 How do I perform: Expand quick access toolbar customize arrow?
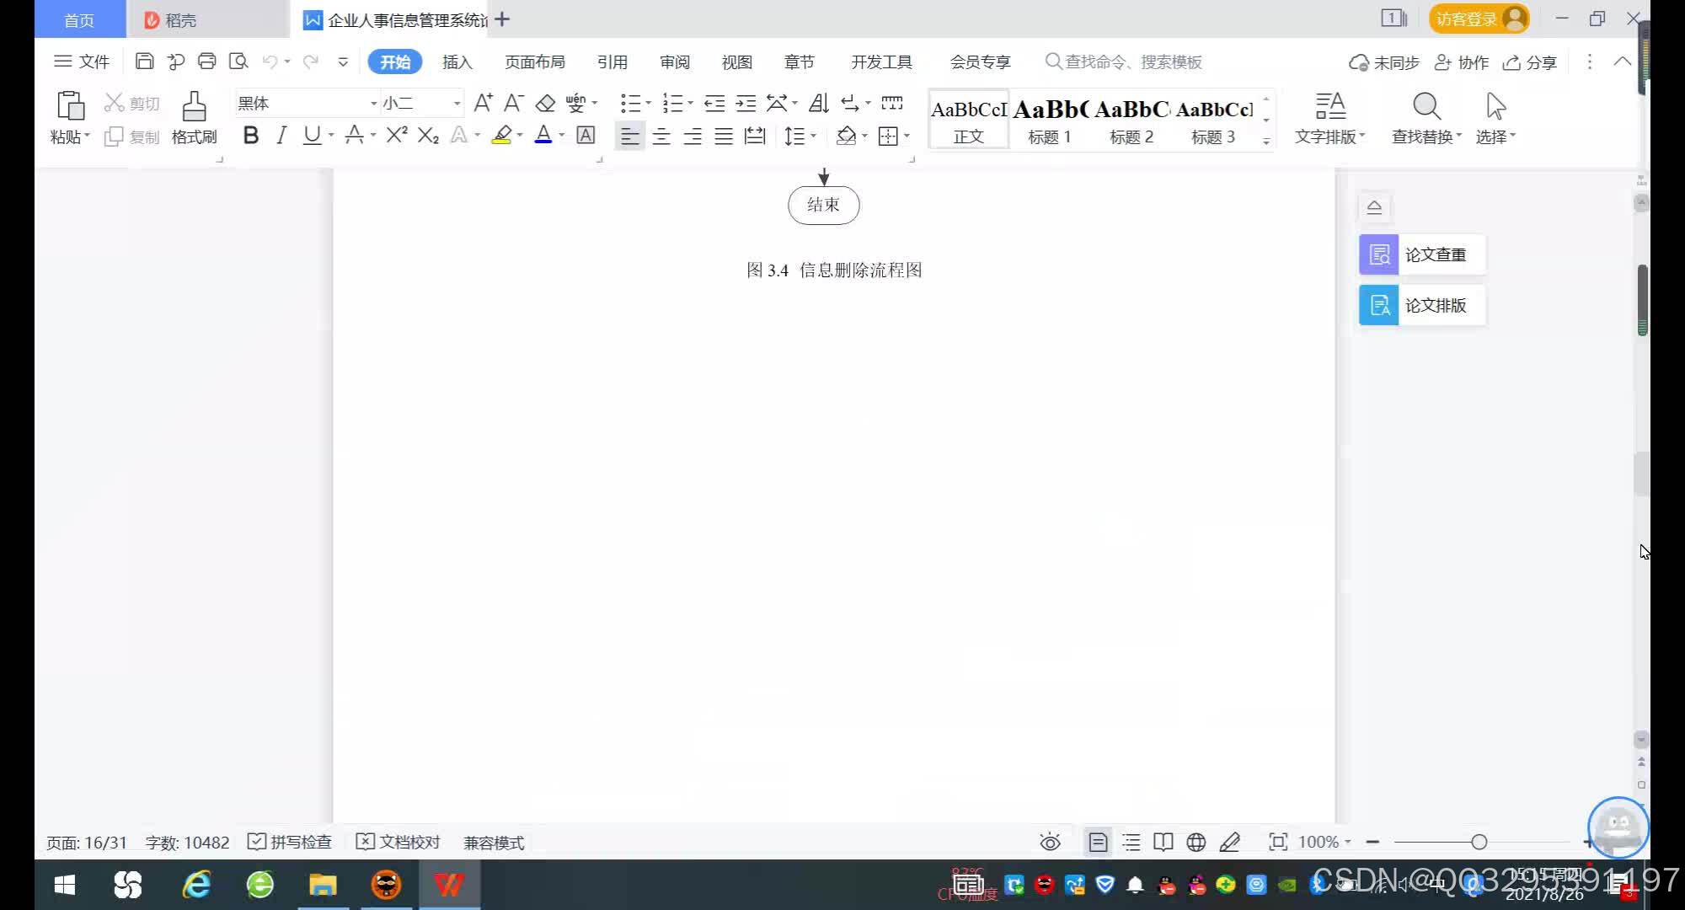(343, 62)
